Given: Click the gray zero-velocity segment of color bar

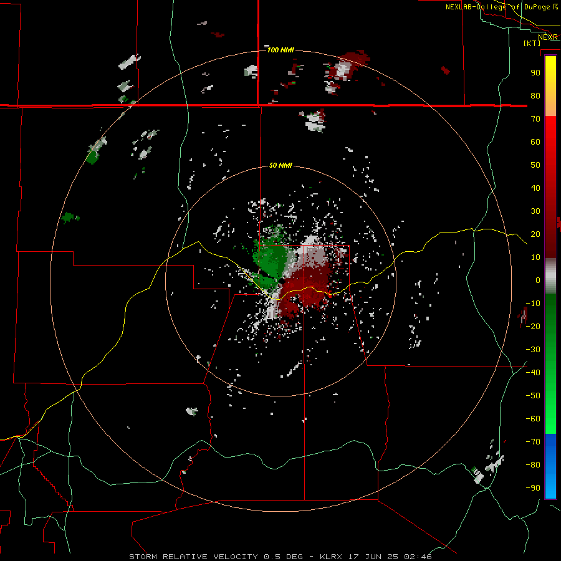Looking at the screenshot, I should click(550, 276).
